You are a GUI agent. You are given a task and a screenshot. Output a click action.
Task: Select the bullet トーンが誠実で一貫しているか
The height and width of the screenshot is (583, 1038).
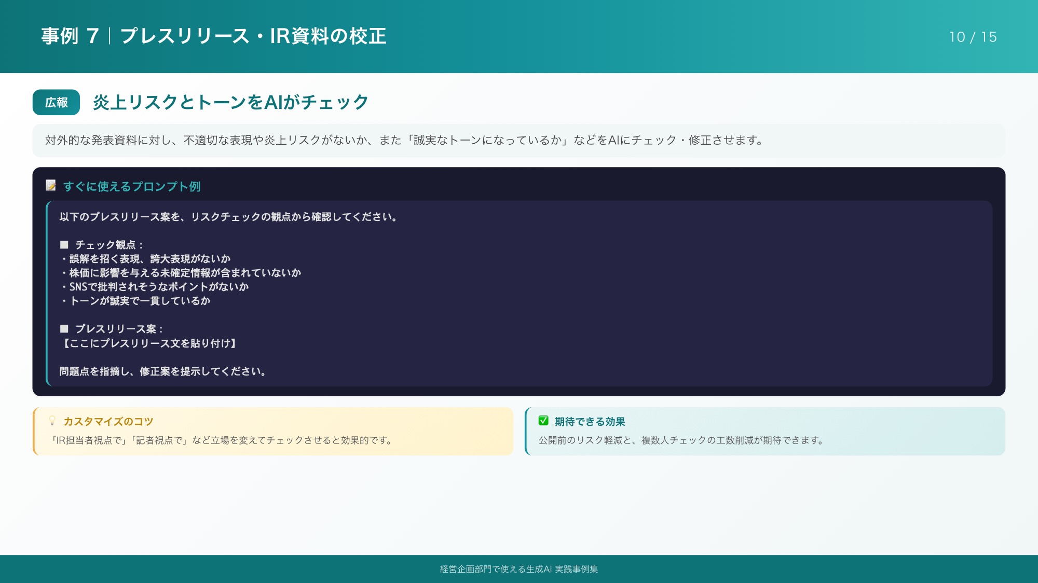click(x=135, y=301)
